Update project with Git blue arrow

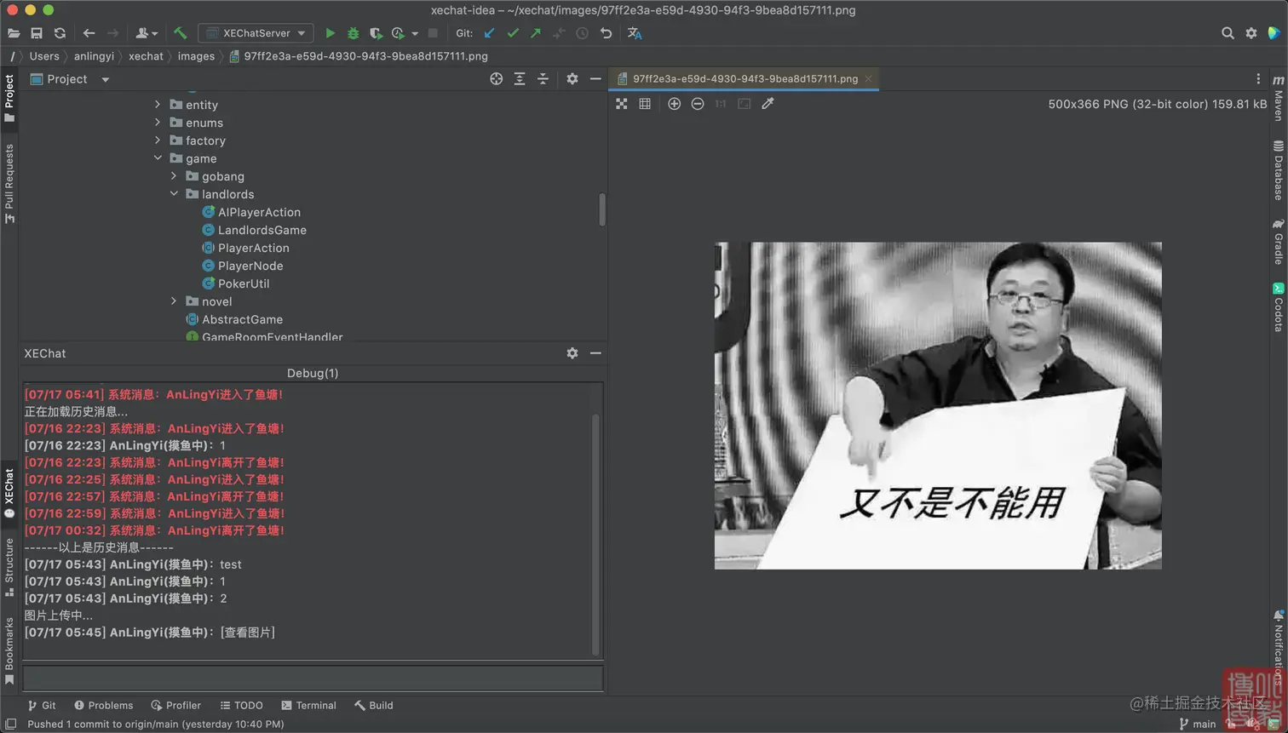(x=489, y=33)
